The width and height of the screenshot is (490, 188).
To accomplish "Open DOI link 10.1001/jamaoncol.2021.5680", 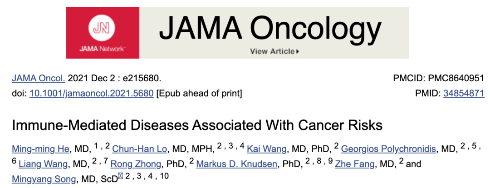I will [92, 93].
